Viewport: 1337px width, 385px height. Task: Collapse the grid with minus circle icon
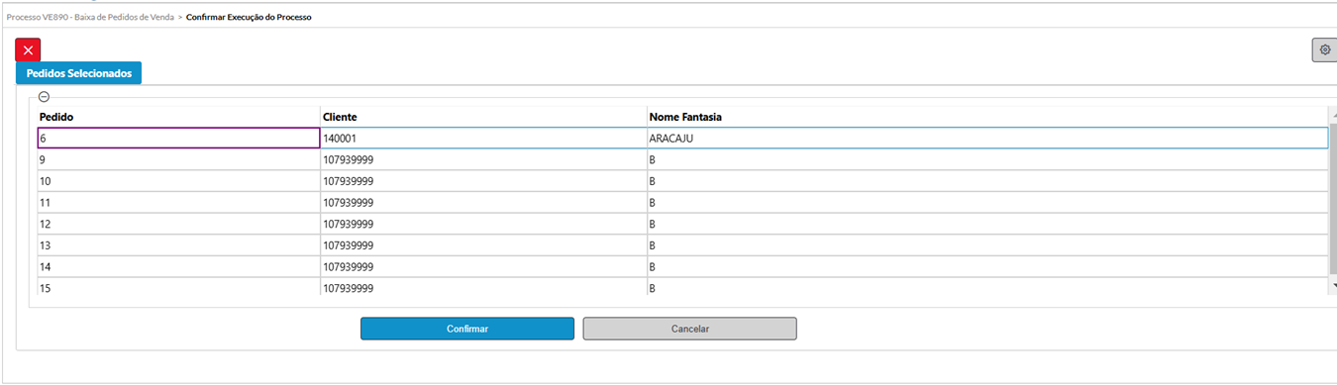coord(44,97)
